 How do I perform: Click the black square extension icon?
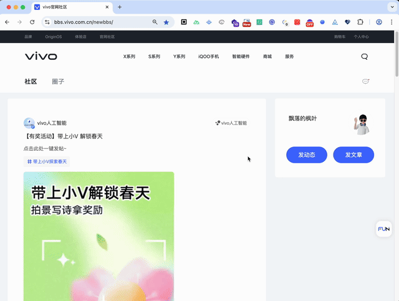point(184,22)
